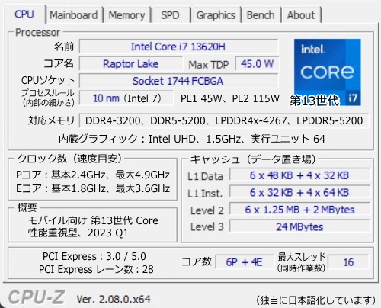This screenshot has width=381, height=308.
Task: Select the 6P + 4E core count field
Action: (245, 261)
